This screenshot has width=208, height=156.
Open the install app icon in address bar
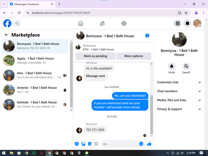179,13
